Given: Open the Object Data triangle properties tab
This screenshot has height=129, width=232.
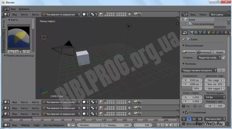Looking at the screenshot, I should coord(222,33).
